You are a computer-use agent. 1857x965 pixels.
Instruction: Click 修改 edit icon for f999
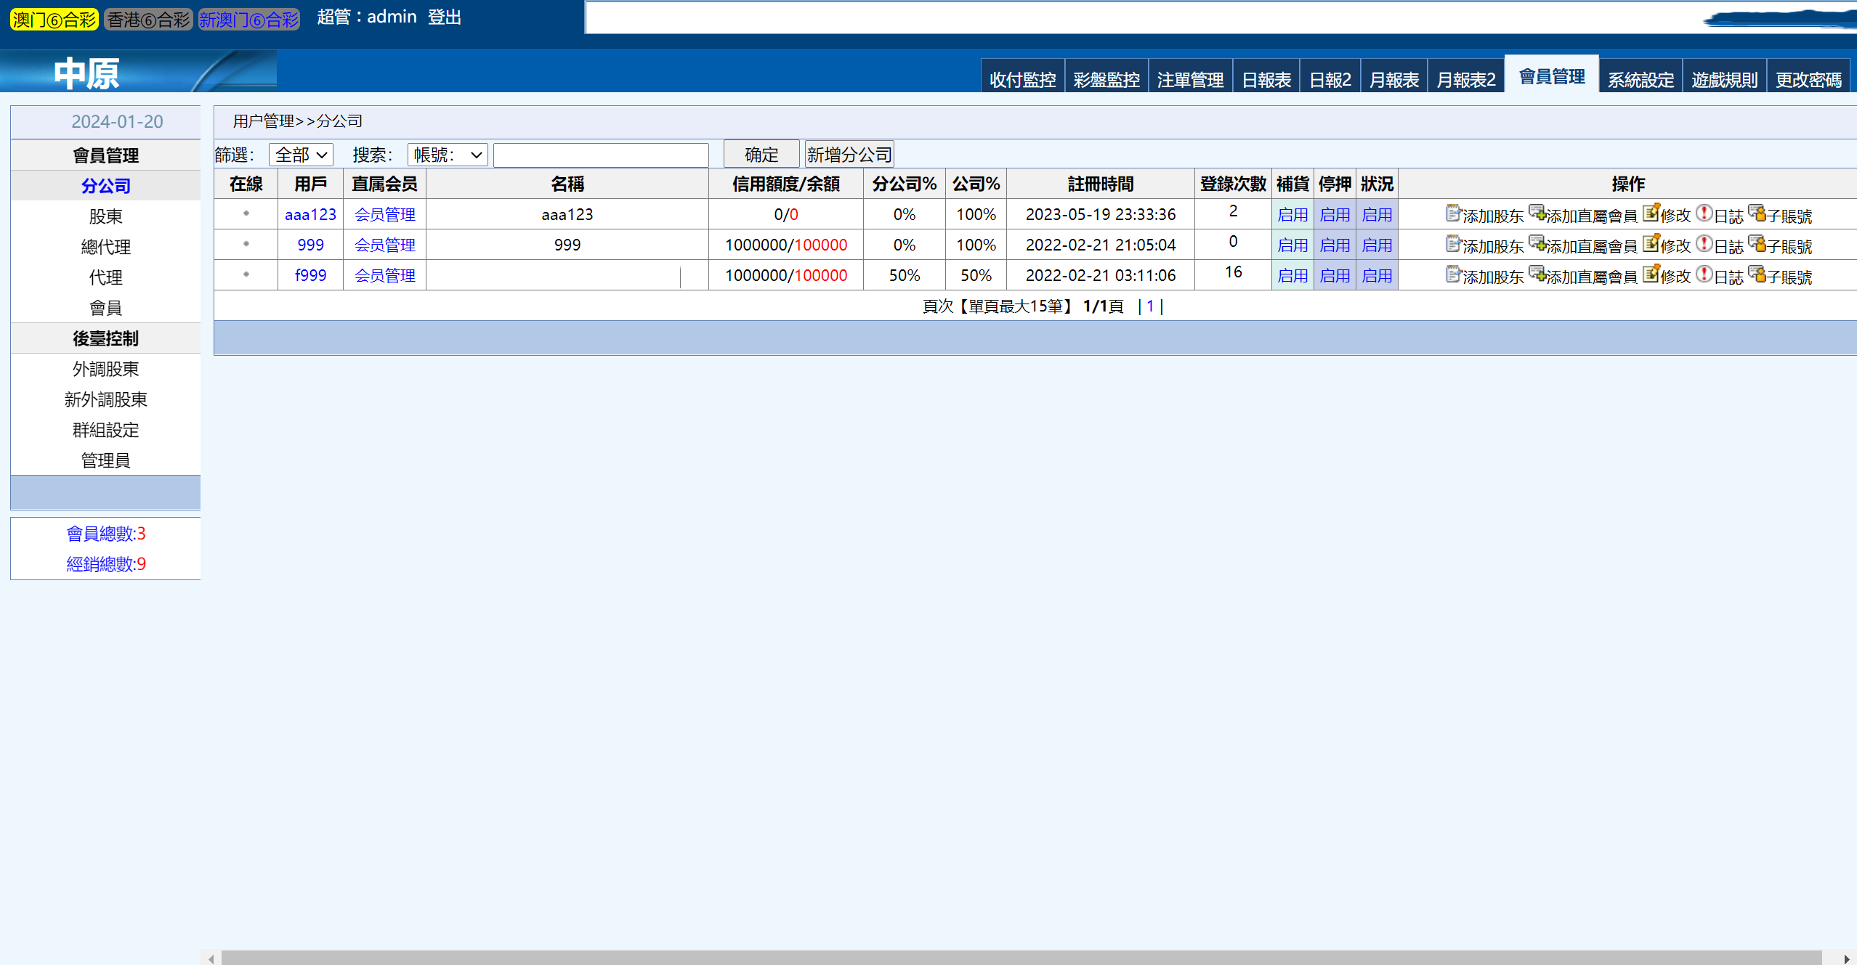tap(1651, 274)
